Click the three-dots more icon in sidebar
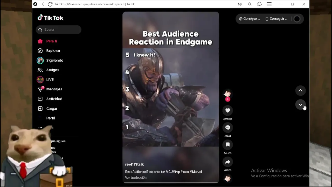Screen dimensions: 332x187 (x=40, y=128)
